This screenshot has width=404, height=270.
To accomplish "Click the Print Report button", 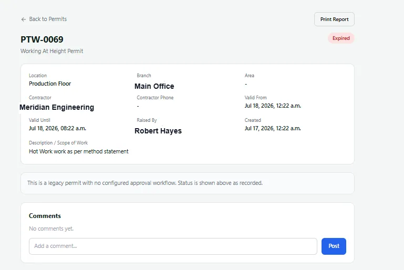I will point(334,19).
